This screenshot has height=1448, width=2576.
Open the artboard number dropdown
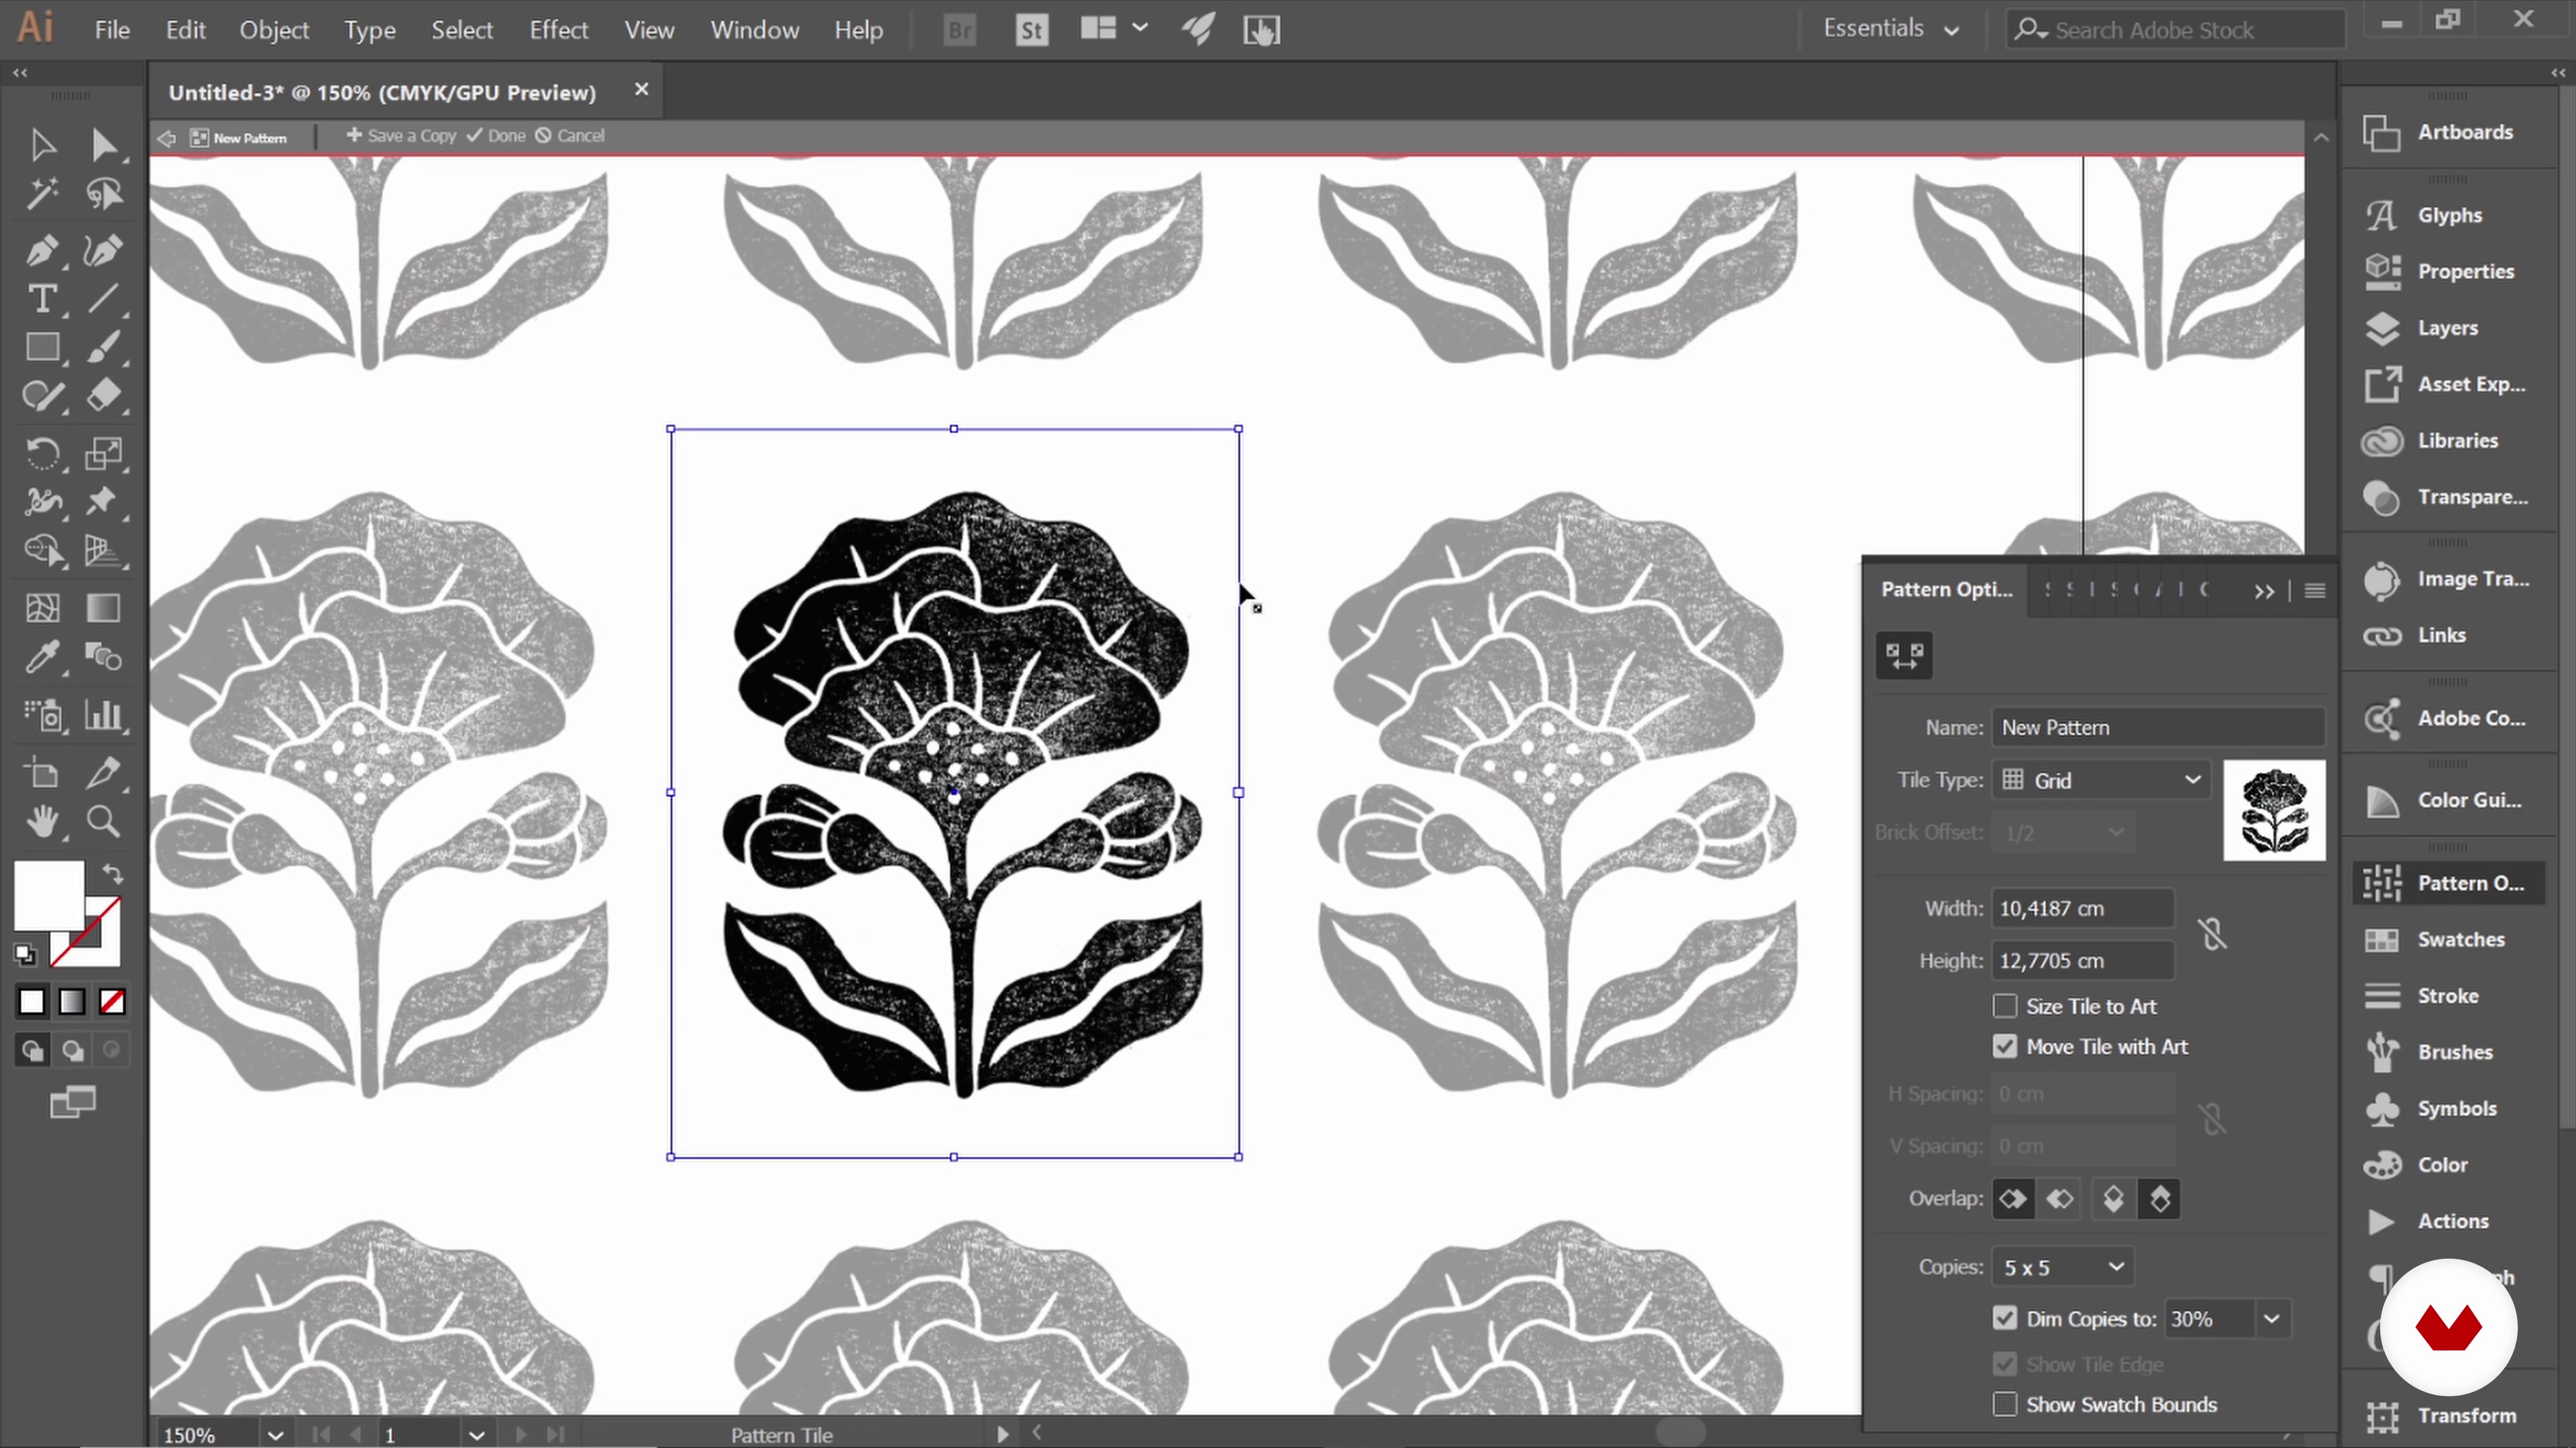(x=476, y=1435)
